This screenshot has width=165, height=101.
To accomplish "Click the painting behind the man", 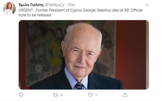I will (44, 50).
